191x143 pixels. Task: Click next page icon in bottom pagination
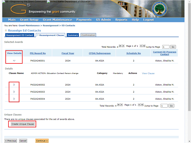(x=140, y=105)
